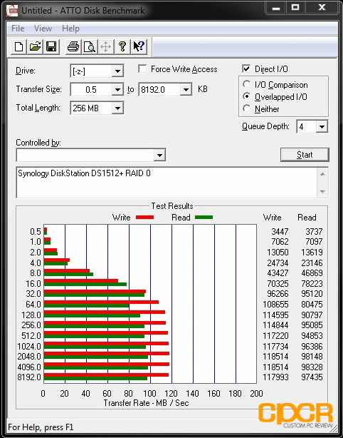
Task: Click the 64.0 transfer size row label
Action: [33, 304]
